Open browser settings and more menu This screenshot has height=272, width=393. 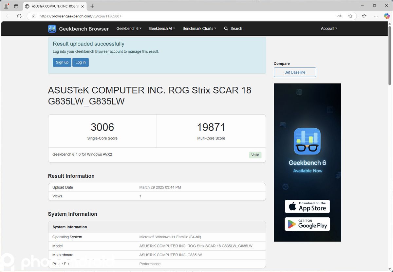tap(376, 16)
